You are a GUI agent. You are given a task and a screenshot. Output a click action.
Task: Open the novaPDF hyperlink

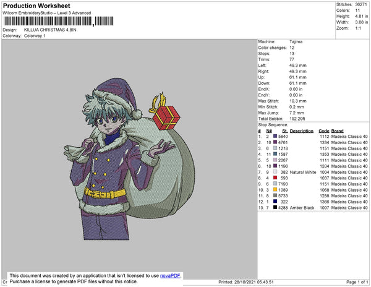click(x=170, y=276)
